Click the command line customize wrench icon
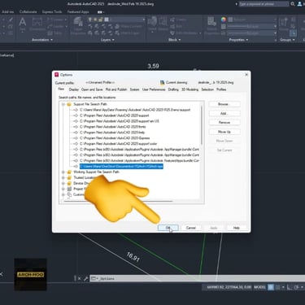This screenshot has width=305, height=305. coord(86,278)
